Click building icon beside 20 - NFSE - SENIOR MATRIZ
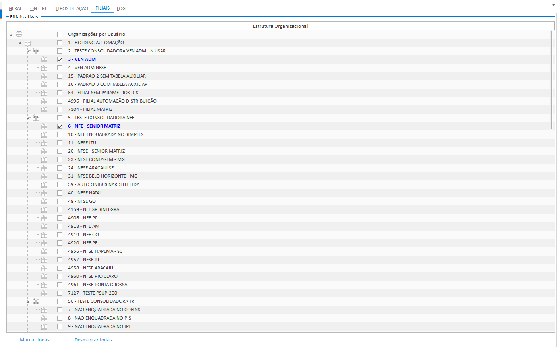This screenshot has width=557, height=347. [x=44, y=151]
